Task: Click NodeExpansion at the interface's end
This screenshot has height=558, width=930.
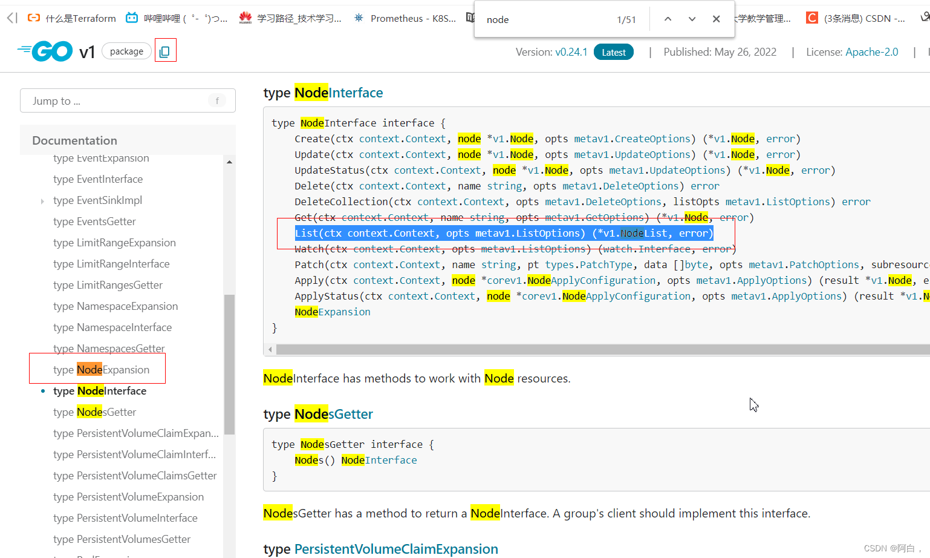Action: pyautogui.click(x=333, y=312)
